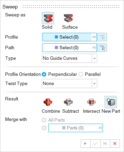Click the Parts (0) selection field
124x152 pixels.
click(75, 128)
